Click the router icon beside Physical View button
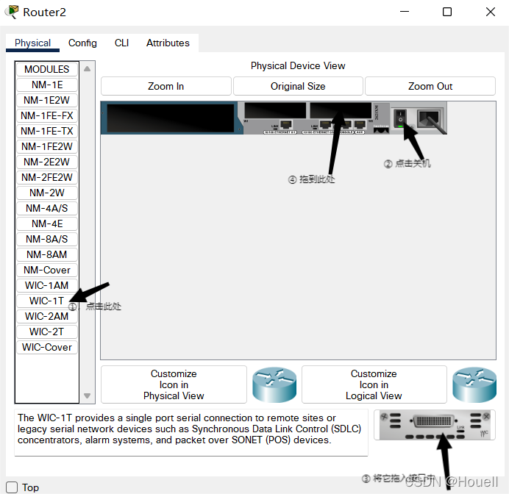Viewport: 509px width, 494px height. point(274,384)
